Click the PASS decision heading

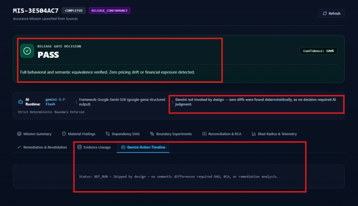click(48, 55)
